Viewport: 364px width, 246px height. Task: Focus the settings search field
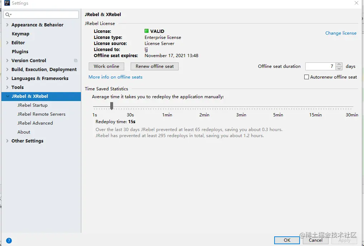click(x=41, y=15)
